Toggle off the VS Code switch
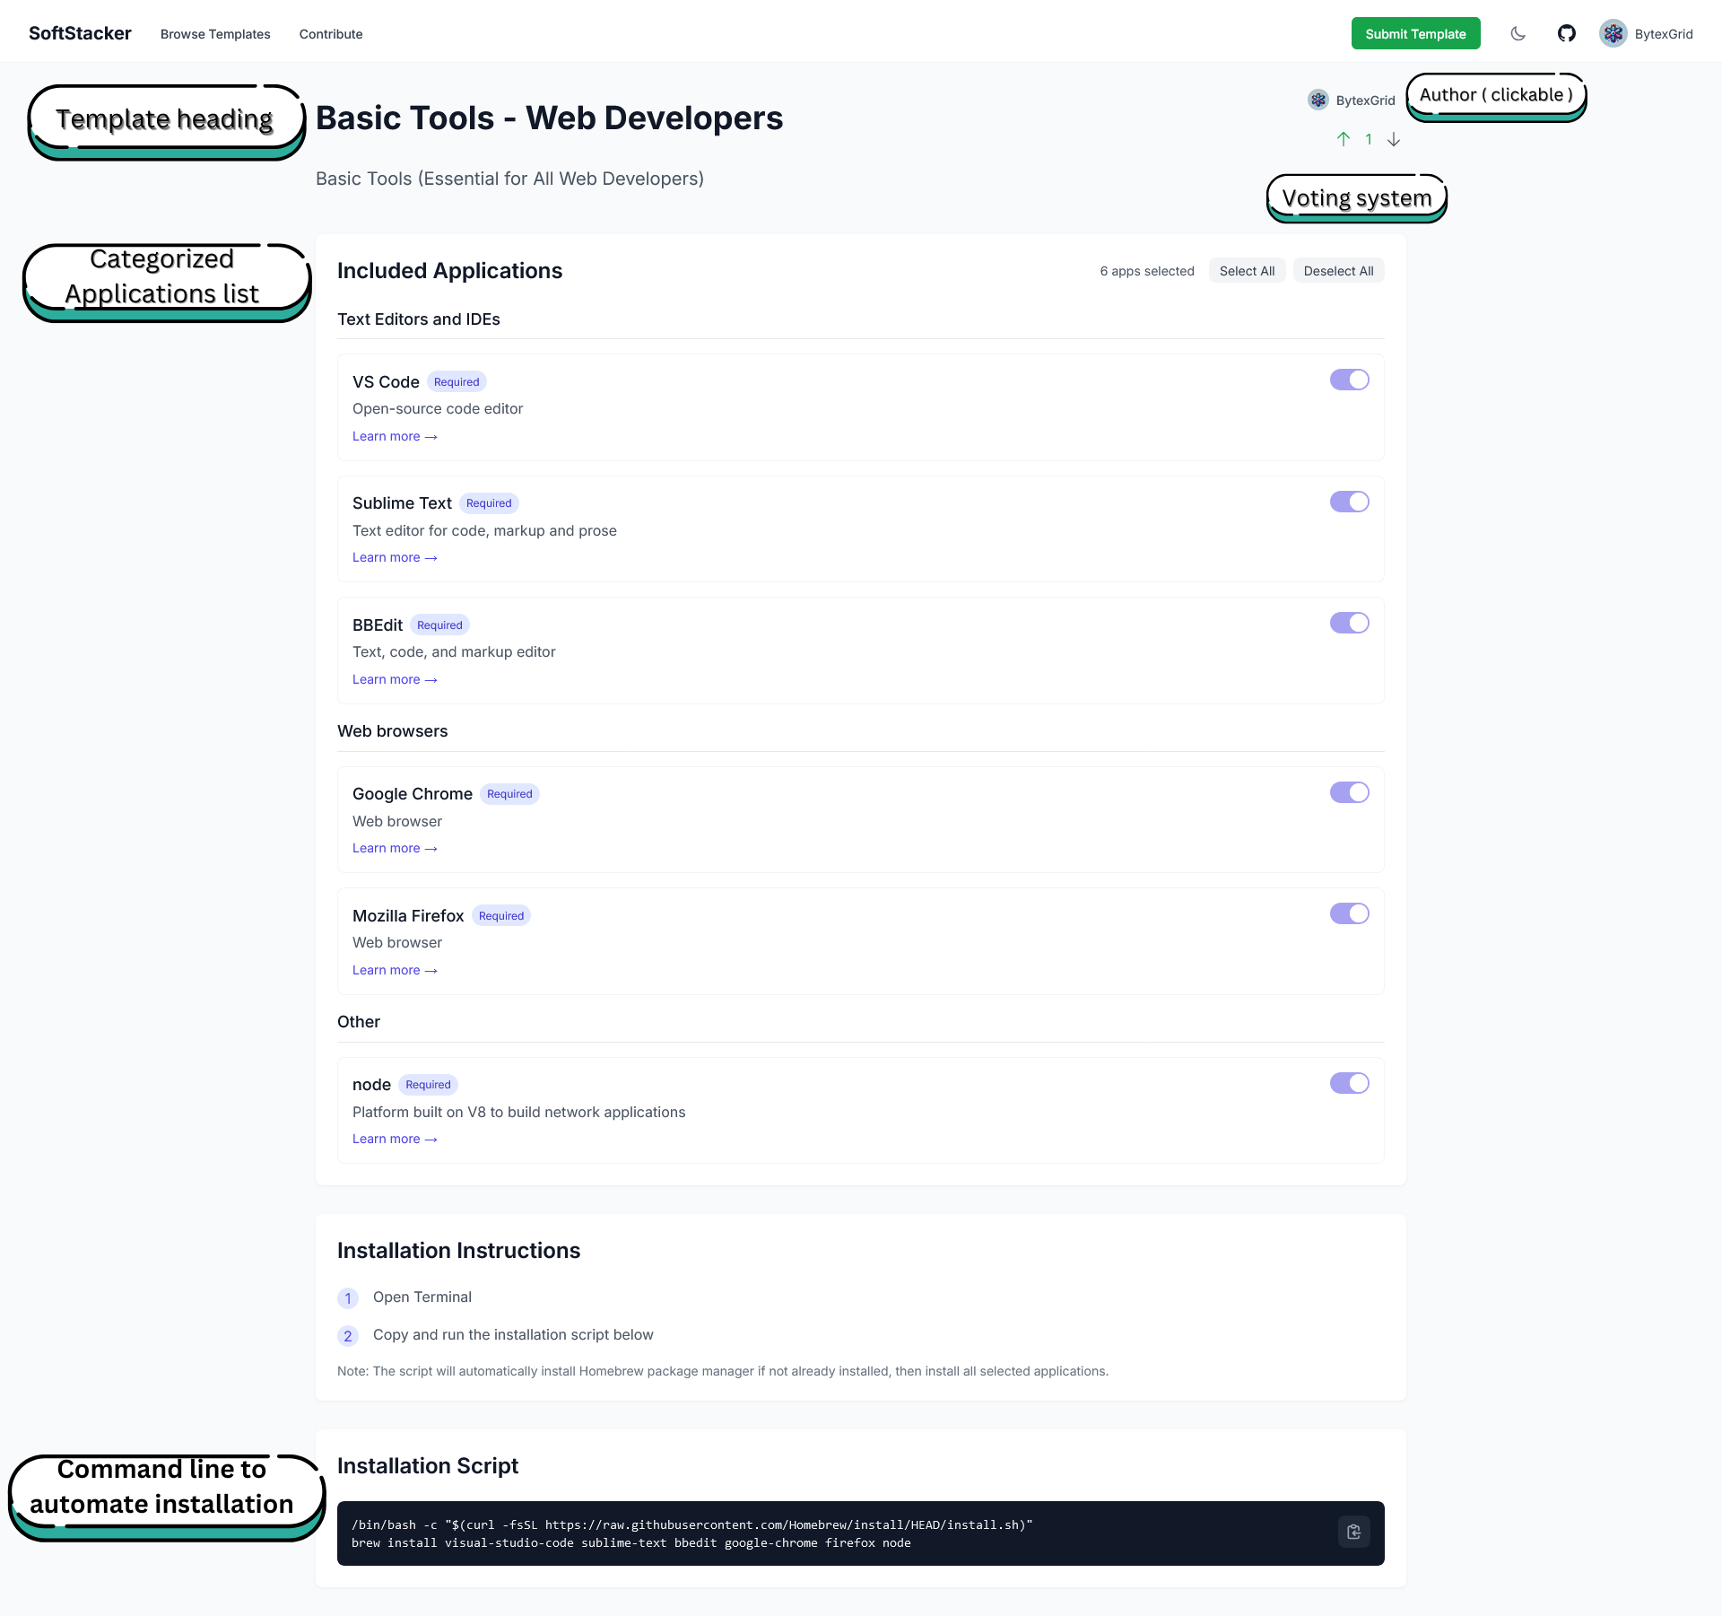This screenshot has height=1616, width=1722. [1350, 380]
